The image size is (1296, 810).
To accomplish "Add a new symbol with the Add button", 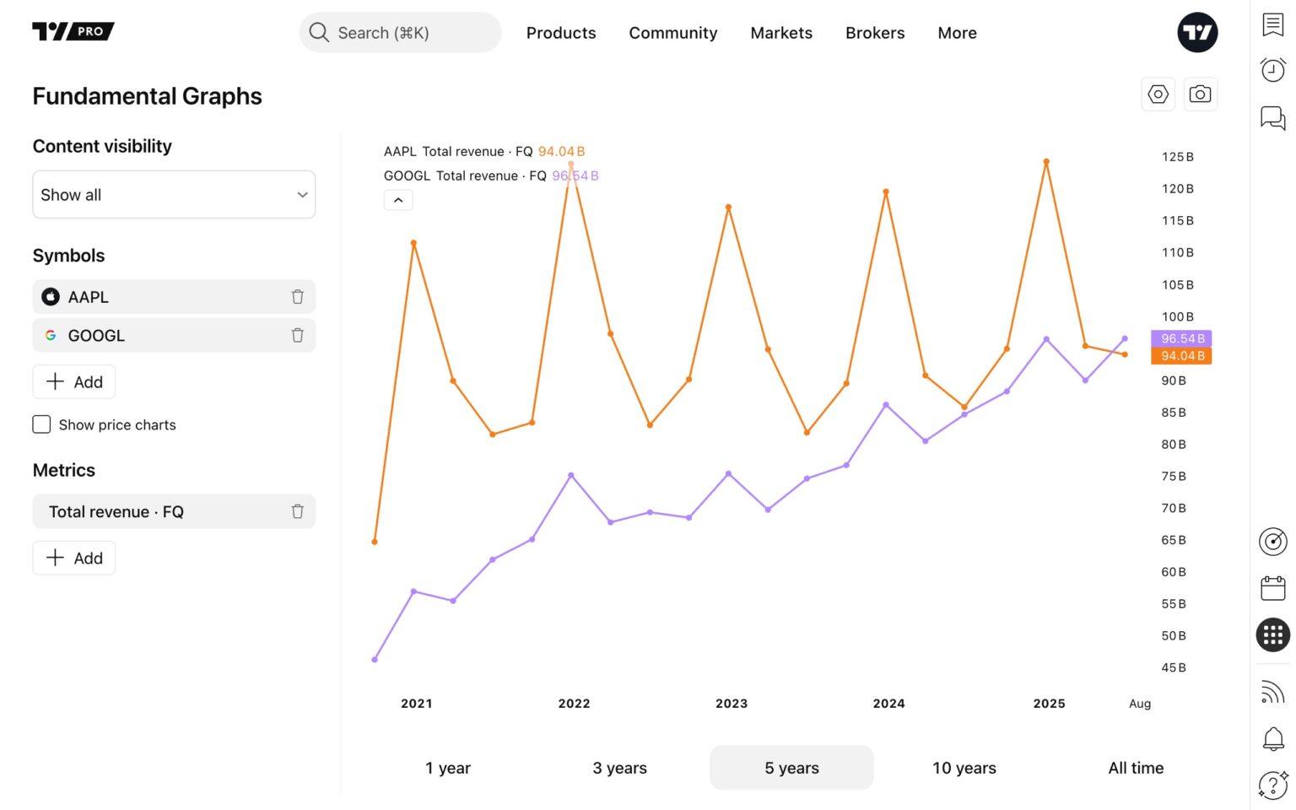I will coord(73,381).
